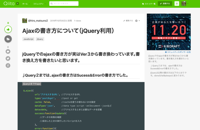Share article on Facebook
Viewport: 200px width, 130px height.
[8, 66]
